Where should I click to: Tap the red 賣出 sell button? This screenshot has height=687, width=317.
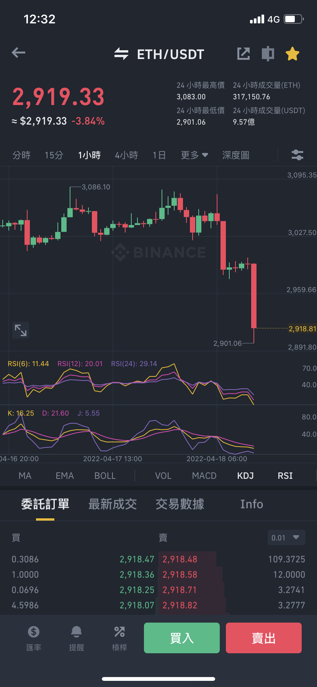point(264,638)
